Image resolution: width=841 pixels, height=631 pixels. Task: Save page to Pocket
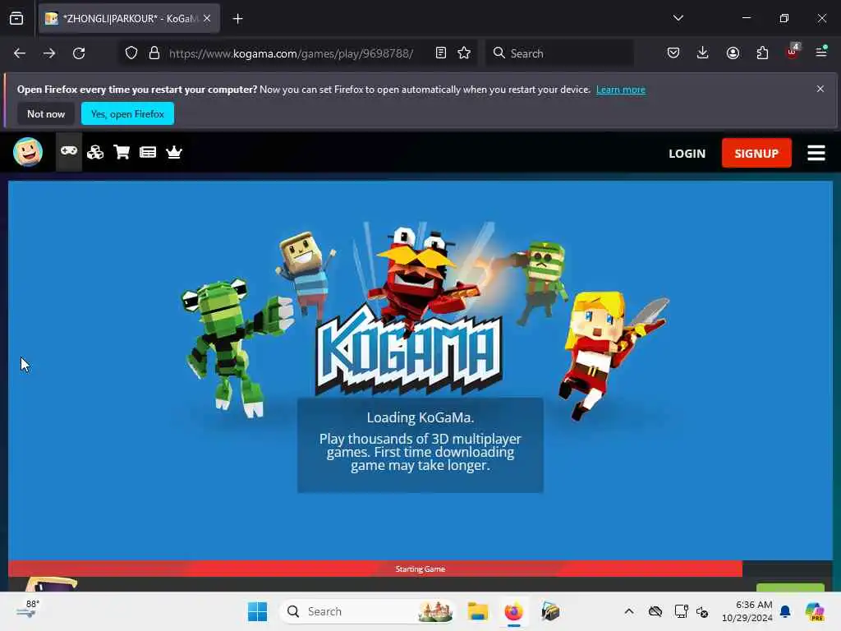(673, 53)
